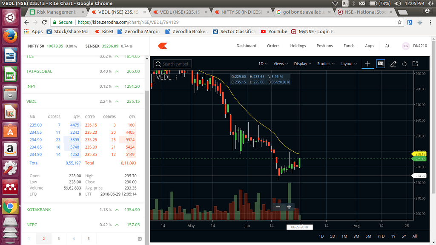Show All chart history range
This screenshot has width=436, height=245.
[415, 236]
